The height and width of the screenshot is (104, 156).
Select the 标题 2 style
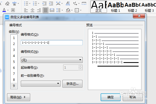pyautogui.click(x=132, y=7)
